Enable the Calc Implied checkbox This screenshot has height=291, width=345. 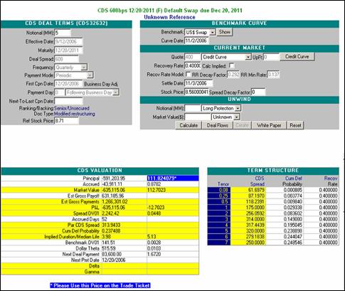(x=232, y=65)
